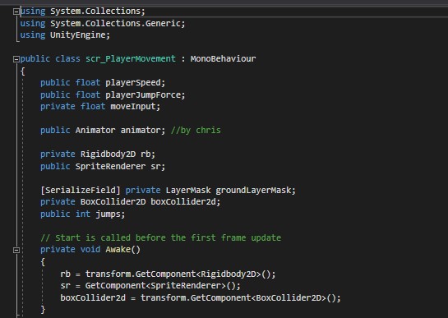
Task: Click the comment '//by chris'
Action: pos(196,131)
